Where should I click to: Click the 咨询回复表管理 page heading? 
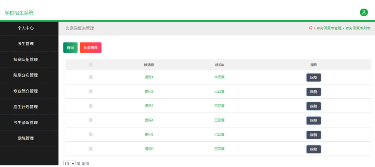pyautogui.click(x=80, y=28)
